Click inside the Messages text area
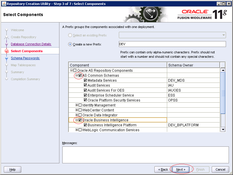Viewport: 233px width, 175px height. [x=145, y=155]
